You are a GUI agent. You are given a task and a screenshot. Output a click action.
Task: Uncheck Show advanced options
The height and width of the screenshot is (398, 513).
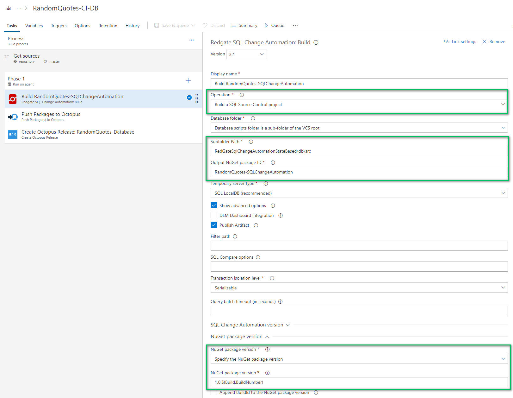pos(214,205)
